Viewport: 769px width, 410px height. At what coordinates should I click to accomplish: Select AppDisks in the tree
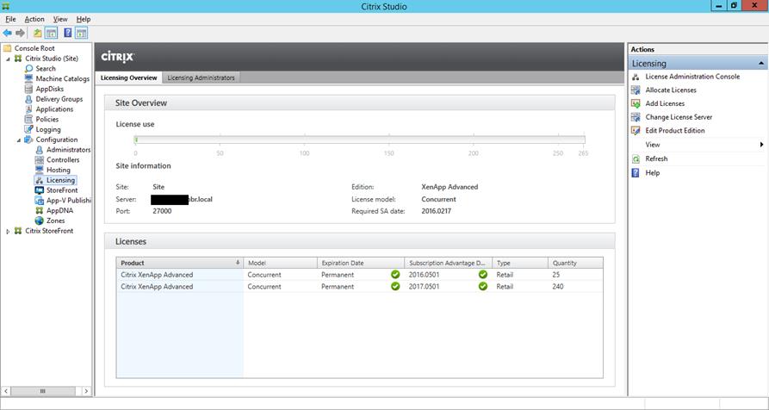[50, 89]
